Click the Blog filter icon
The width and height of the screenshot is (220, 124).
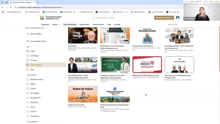tap(27, 70)
